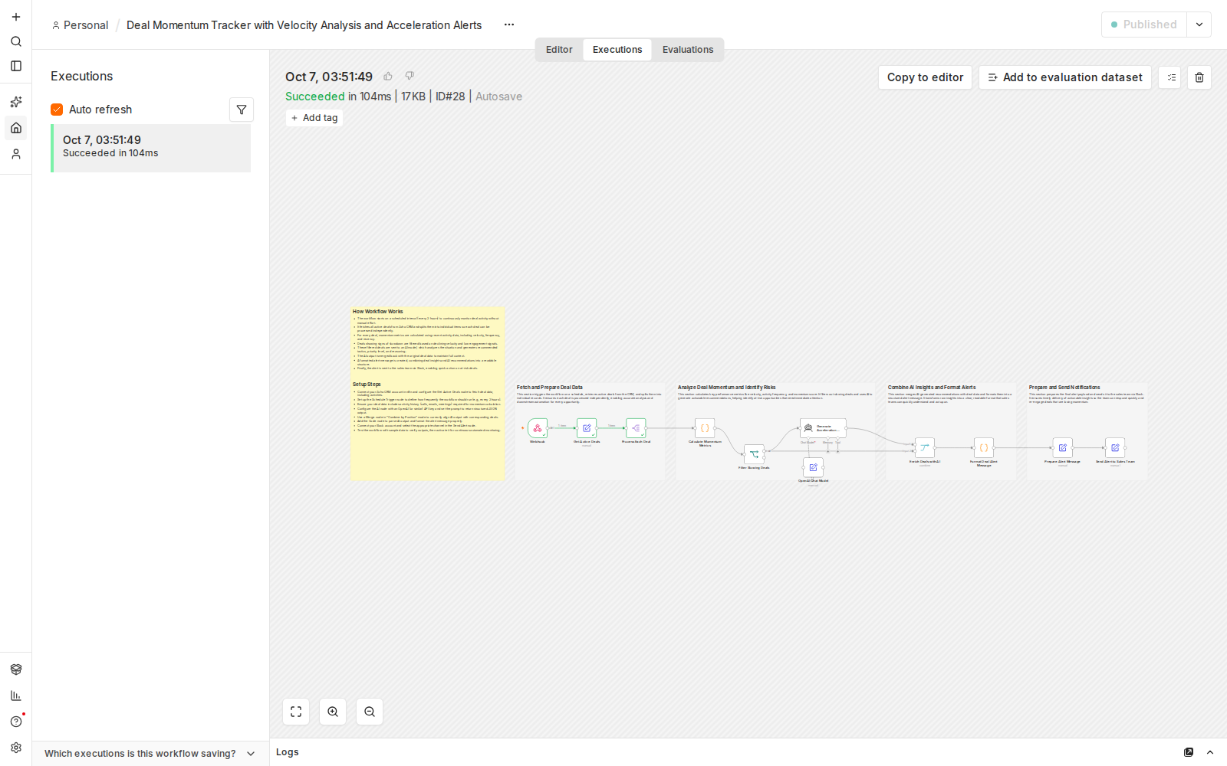Select the Send Alert to Sales Team node
The height and width of the screenshot is (766, 1227).
(1115, 447)
